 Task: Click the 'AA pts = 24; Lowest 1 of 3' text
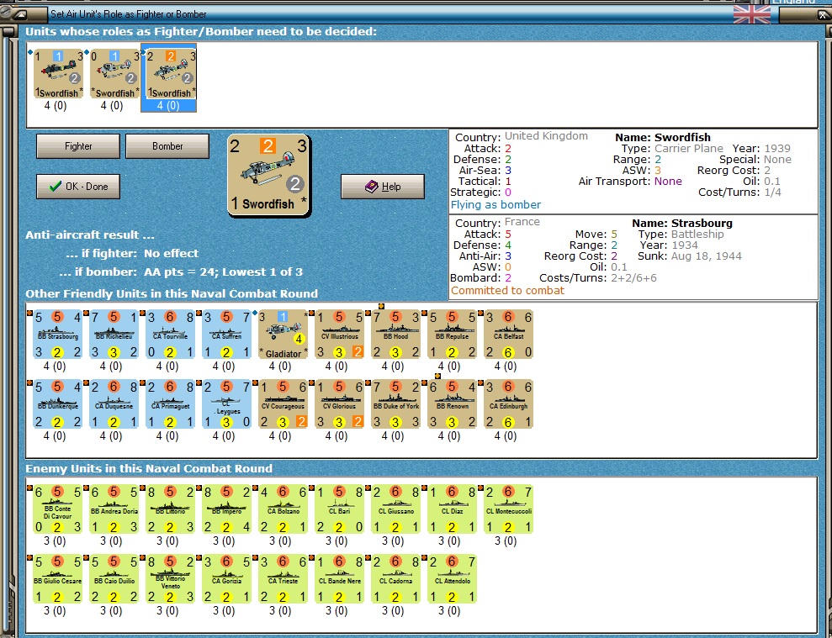tap(223, 272)
